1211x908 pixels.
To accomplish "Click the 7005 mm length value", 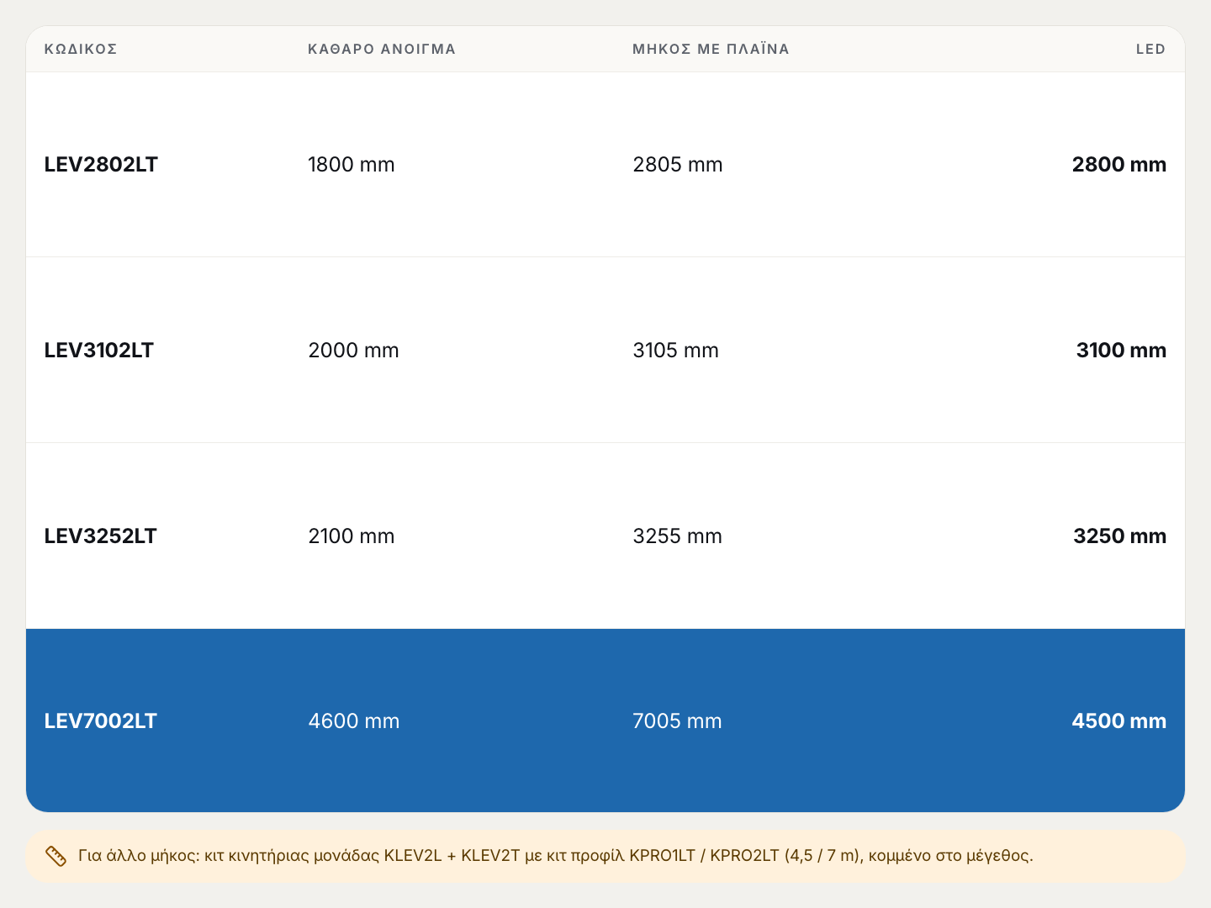I will click(678, 721).
